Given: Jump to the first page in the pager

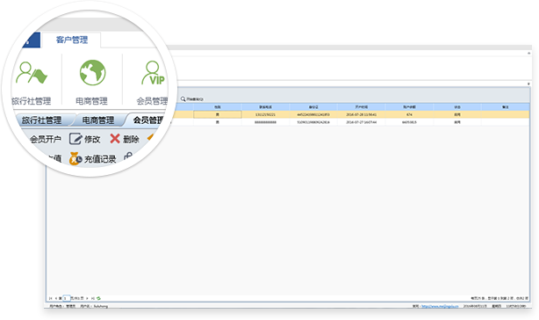Looking at the screenshot, I should click(50, 298).
